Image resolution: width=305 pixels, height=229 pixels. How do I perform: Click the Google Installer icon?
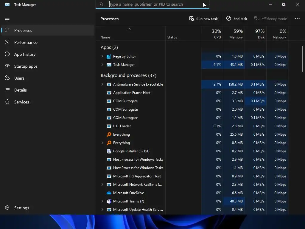109,151
